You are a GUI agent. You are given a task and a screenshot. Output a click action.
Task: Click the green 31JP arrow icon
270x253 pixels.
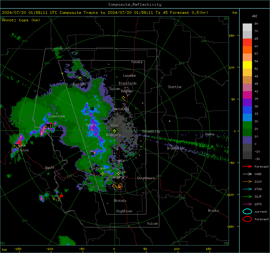coord(247,196)
